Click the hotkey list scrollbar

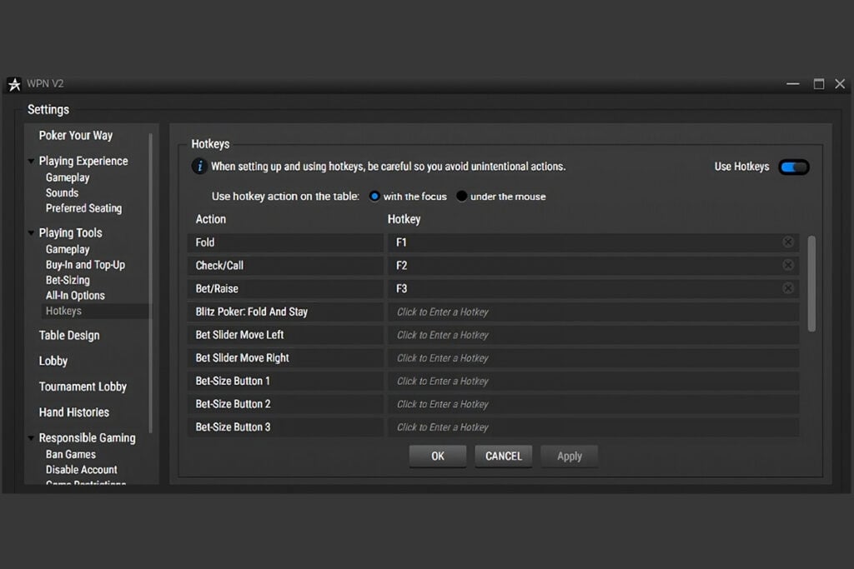(x=812, y=283)
